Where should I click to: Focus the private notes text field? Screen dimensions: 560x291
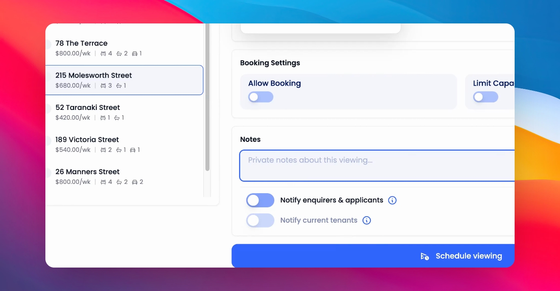tap(377, 166)
